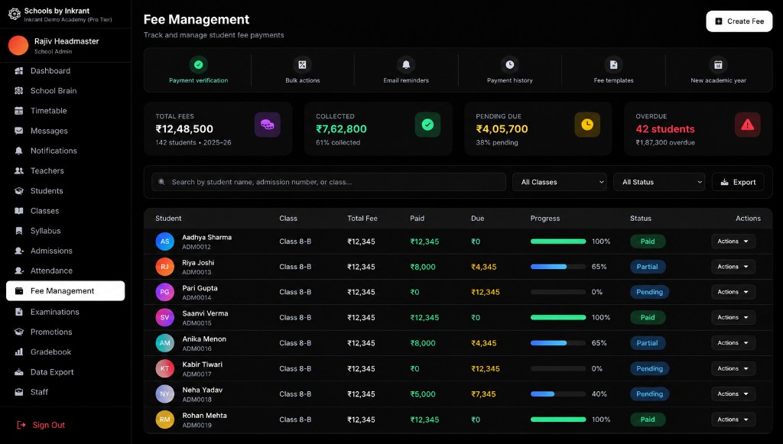783x444 pixels.
Task: Open Payment history clock icon
Action: click(x=510, y=64)
